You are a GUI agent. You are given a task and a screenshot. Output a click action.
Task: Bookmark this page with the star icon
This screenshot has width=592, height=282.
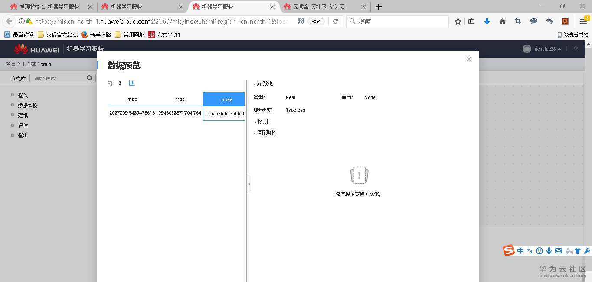pyautogui.click(x=458, y=21)
